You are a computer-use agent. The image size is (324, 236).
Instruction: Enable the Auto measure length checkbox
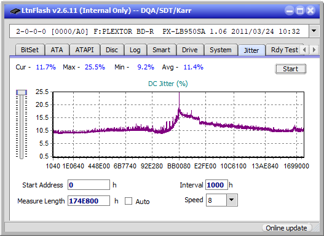(128, 201)
